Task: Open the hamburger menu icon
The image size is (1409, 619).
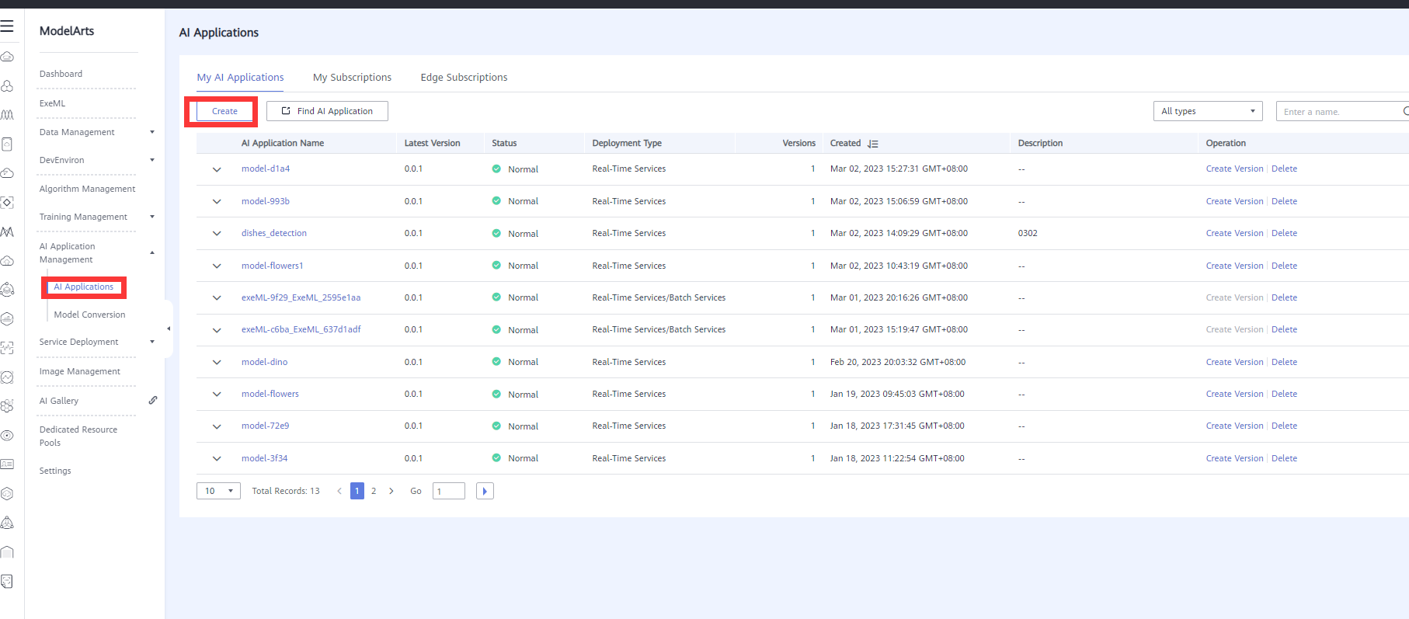Action: tap(7, 26)
